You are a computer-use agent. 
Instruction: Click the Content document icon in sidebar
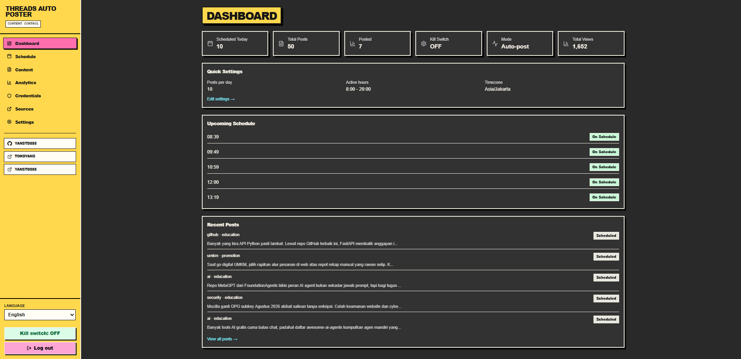(x=9, y=69)
